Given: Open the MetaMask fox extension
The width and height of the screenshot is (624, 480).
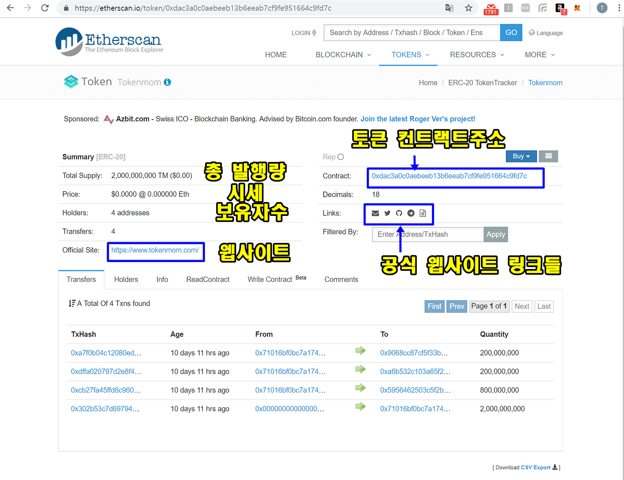Looking at the screenshot, I should 577,8.
